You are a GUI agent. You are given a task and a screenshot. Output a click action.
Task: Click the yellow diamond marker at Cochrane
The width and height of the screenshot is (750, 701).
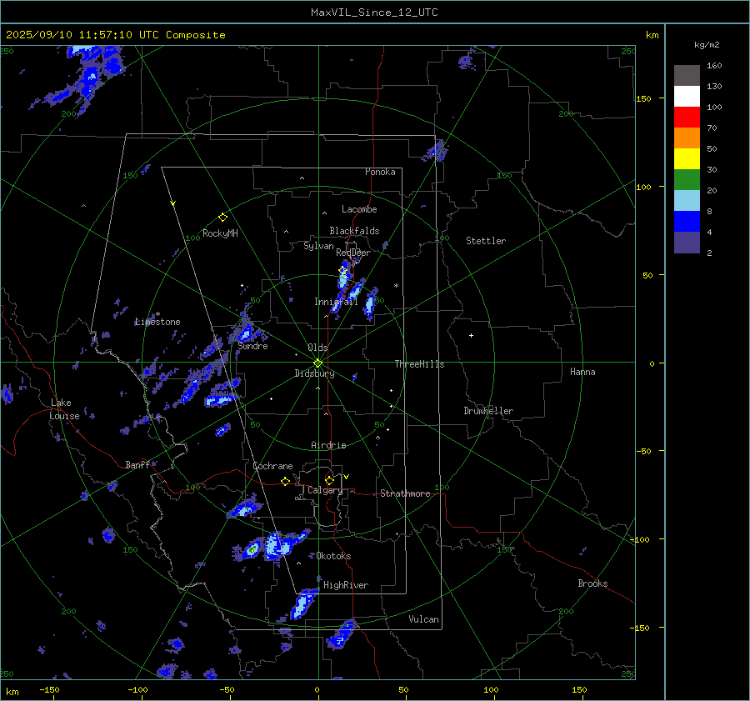[285, 482]
